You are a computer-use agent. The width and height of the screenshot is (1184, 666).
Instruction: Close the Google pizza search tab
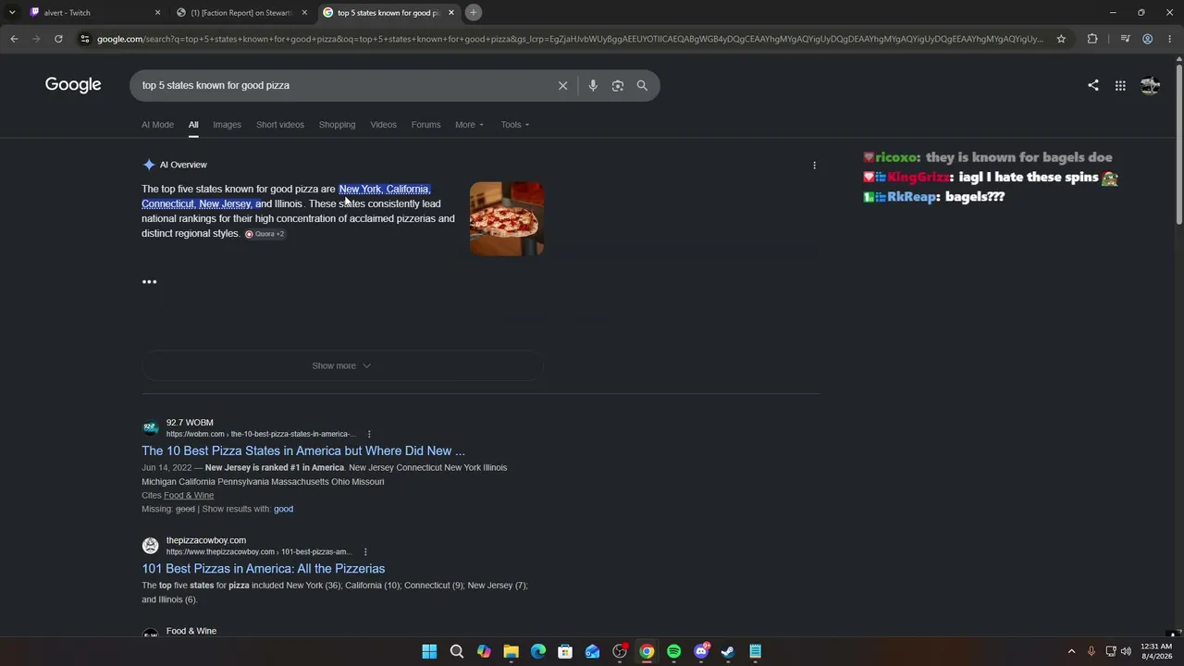(x=451, y=12)
